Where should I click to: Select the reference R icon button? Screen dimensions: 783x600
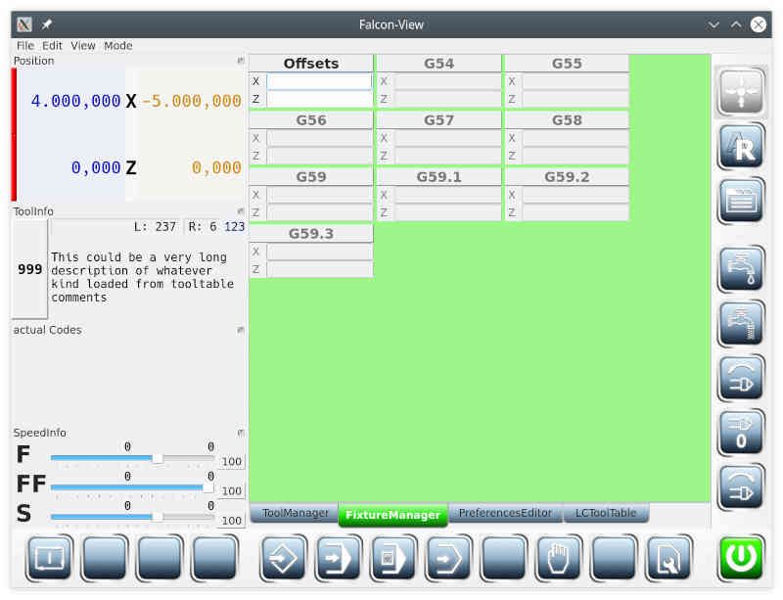pos(741,147)
